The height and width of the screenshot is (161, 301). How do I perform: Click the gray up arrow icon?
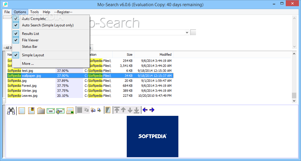(x=124, y=110)
